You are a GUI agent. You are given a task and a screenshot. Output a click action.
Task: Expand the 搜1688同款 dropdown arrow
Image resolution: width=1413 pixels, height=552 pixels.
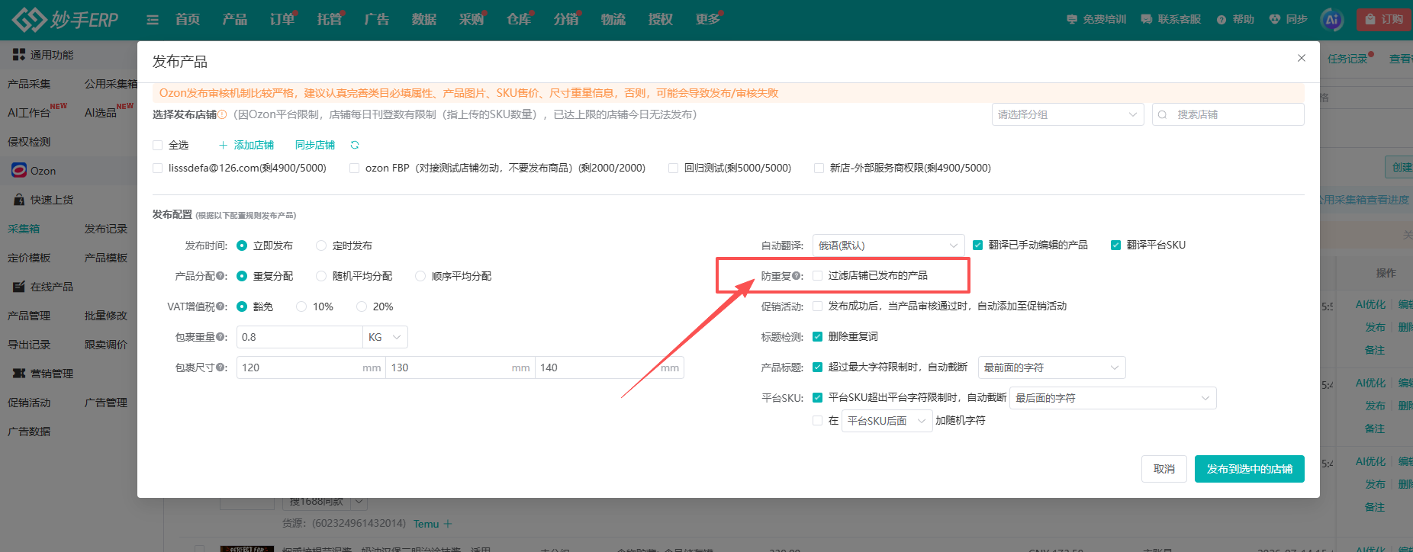pos(359,502)
